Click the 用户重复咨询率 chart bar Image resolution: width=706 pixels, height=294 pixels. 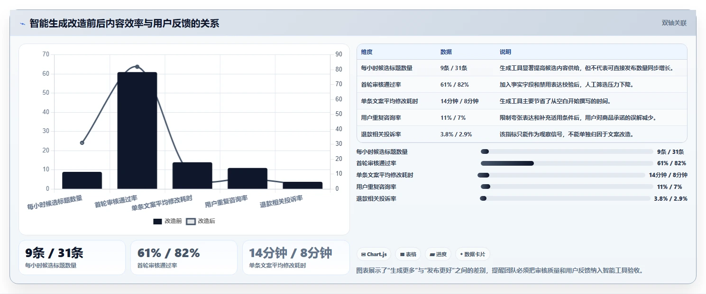point(248,178)
